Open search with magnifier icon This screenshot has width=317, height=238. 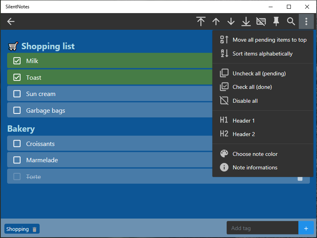pyautogui.click(x=291, y=21)
